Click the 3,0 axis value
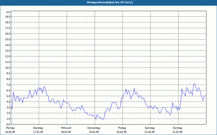Screen dimensions: 217x135 [x=8, y=107]
